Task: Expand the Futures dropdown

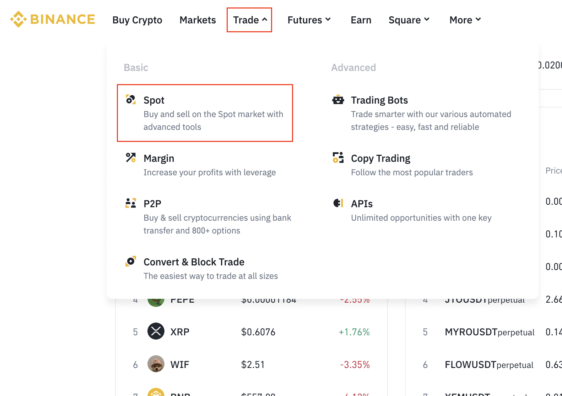Action: click(309, 20)
